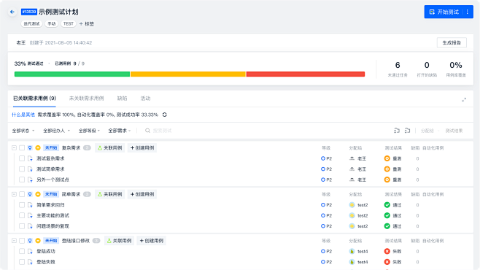Click the document icon beside 登陆成功
Image resolution: width=480 pixels, height=270 pixels.
[30, 251]
